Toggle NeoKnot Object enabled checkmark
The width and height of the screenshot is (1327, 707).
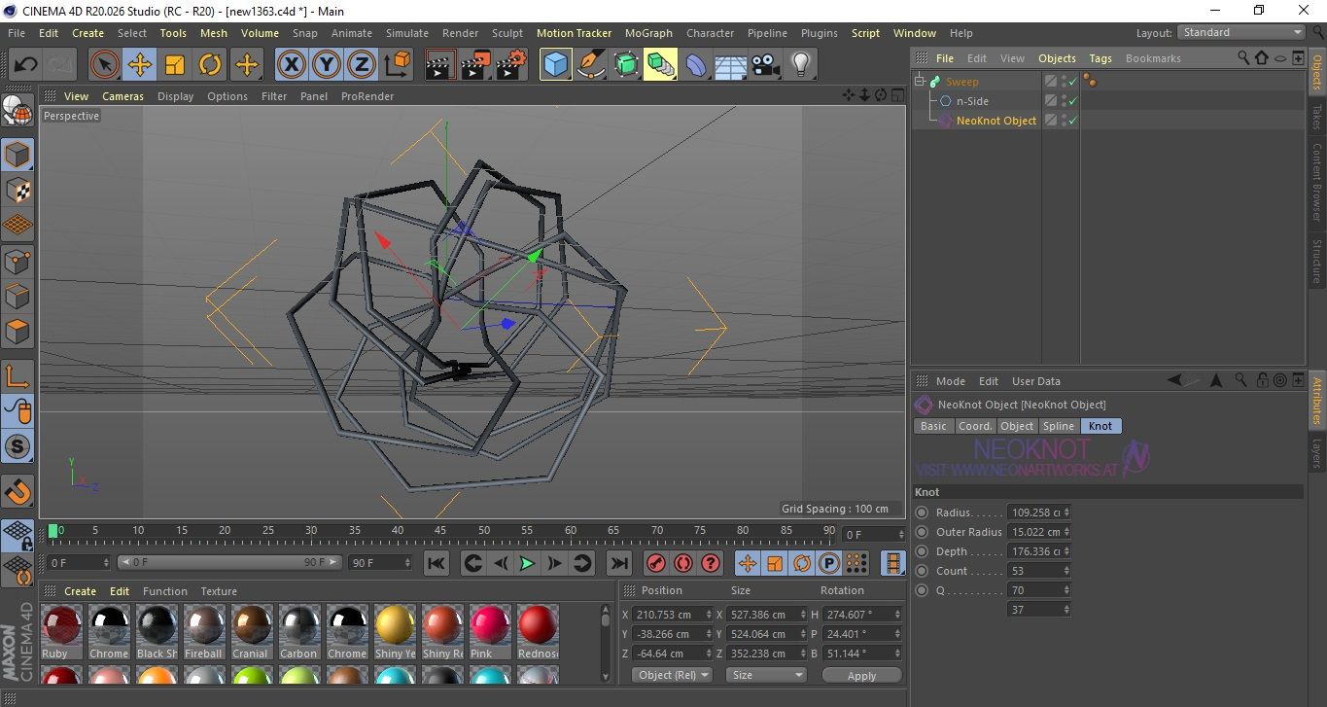coord(1072,121)
